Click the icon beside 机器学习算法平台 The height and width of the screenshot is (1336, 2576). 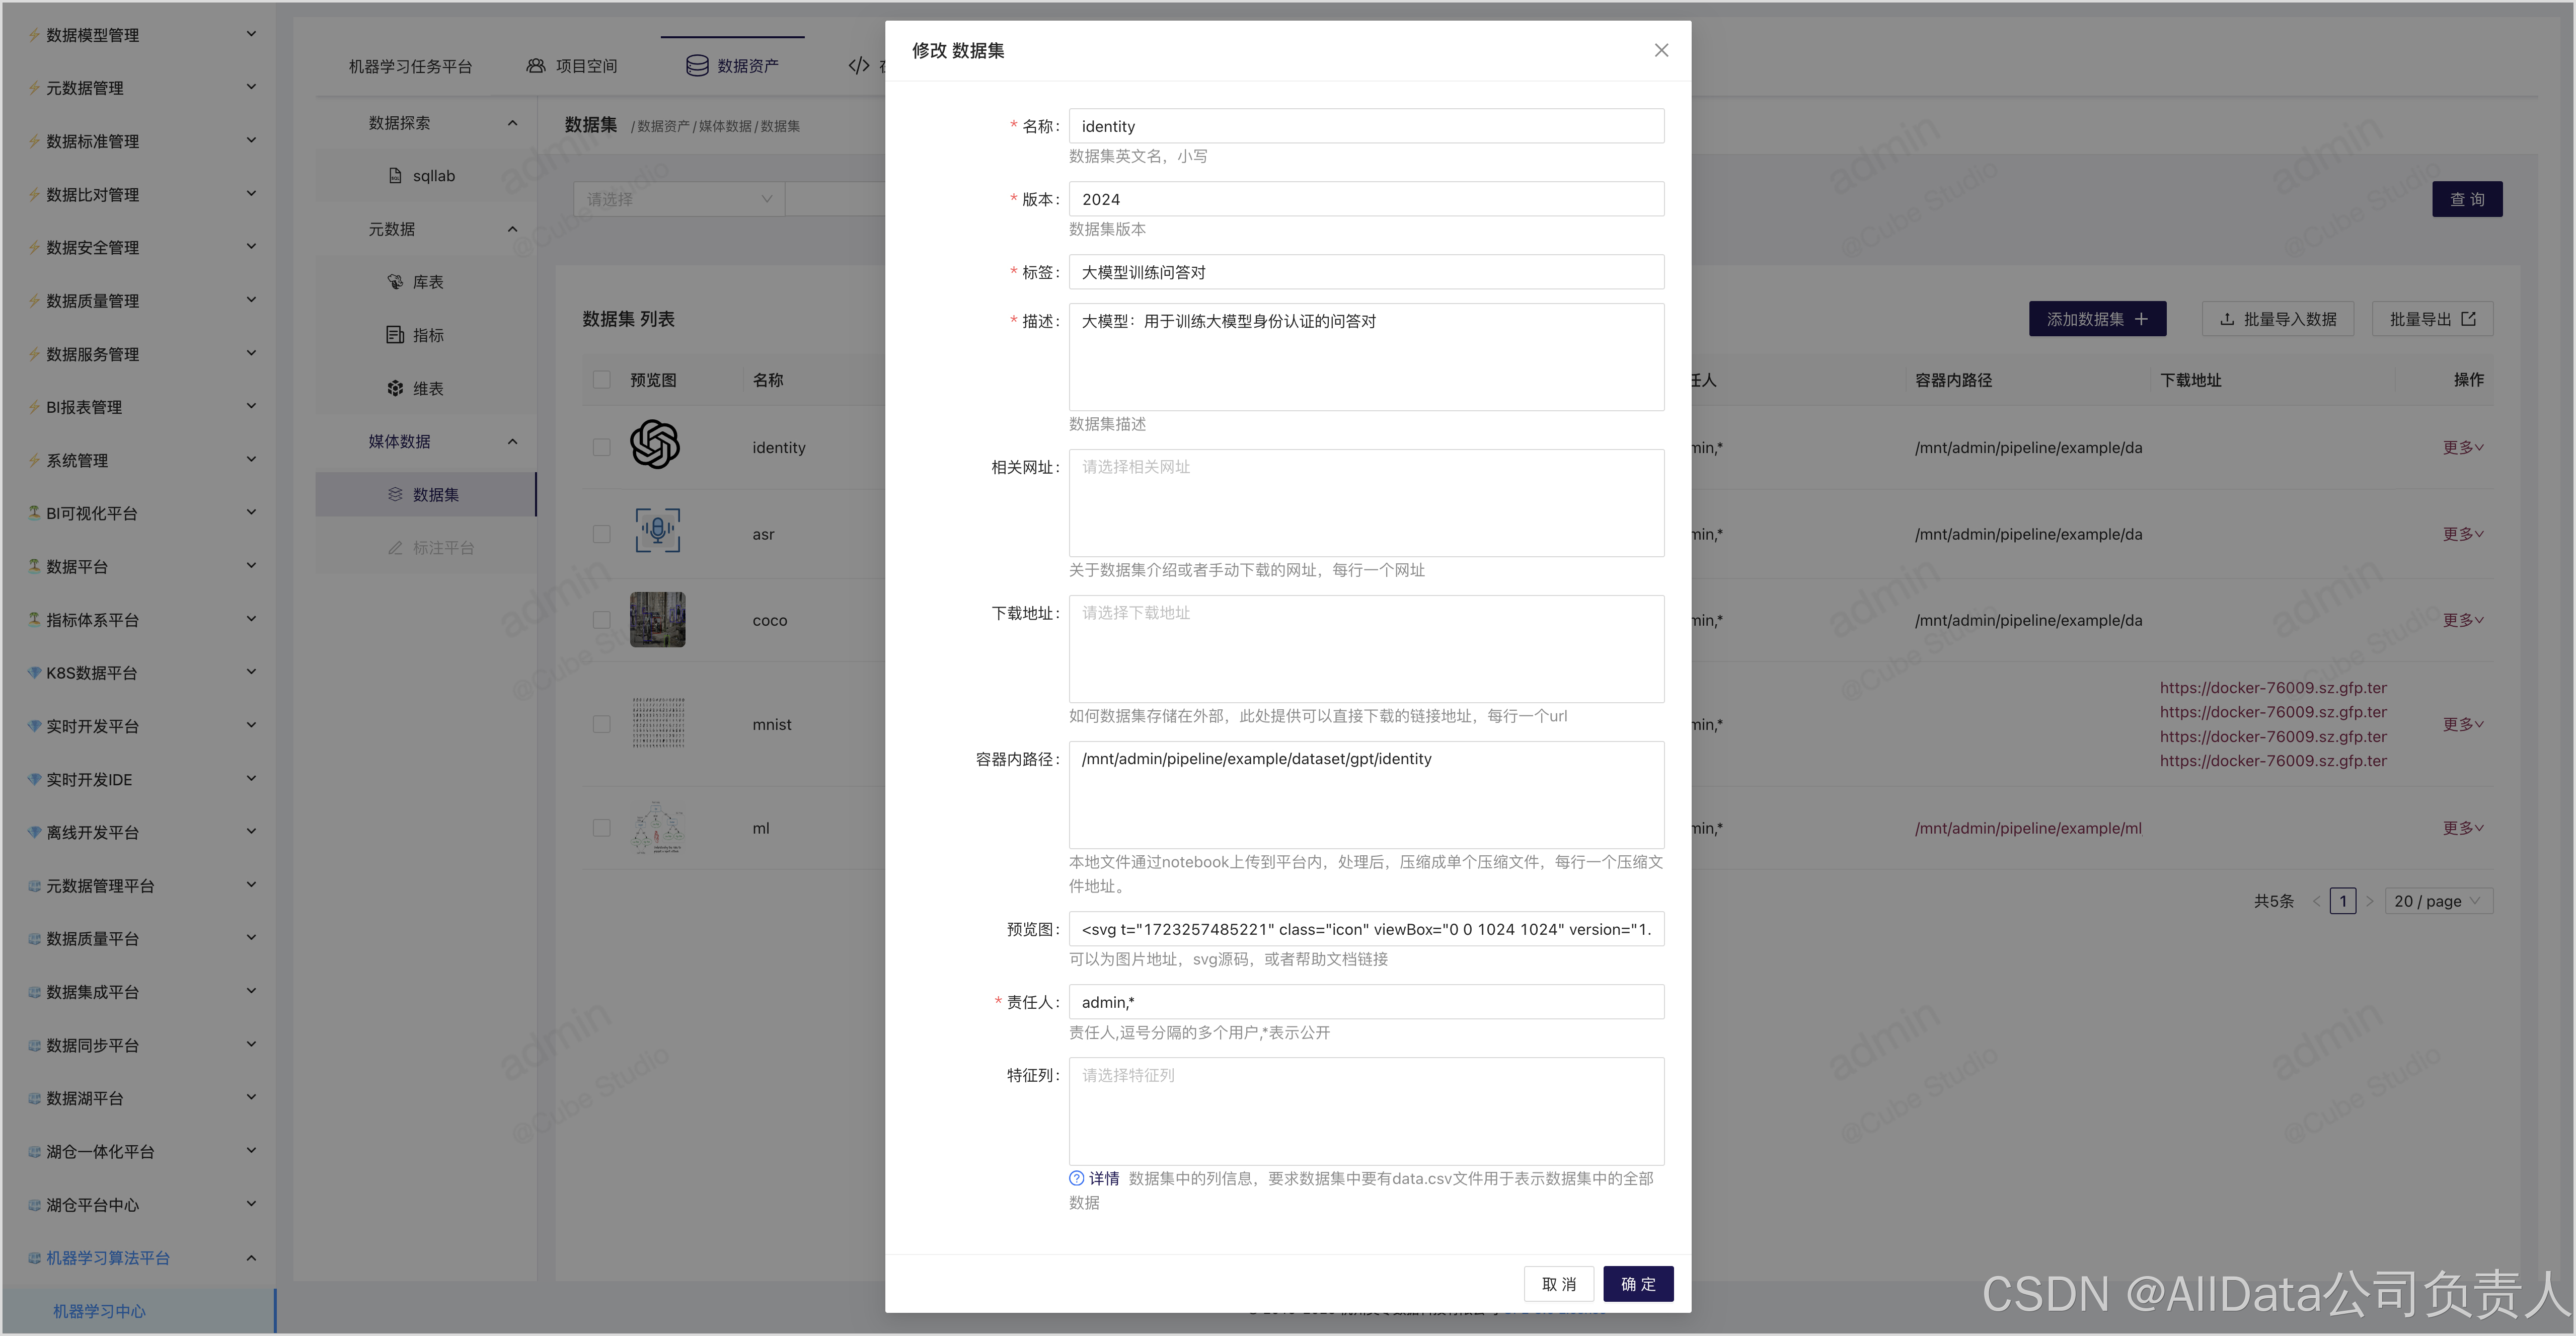coord(34,1257)
